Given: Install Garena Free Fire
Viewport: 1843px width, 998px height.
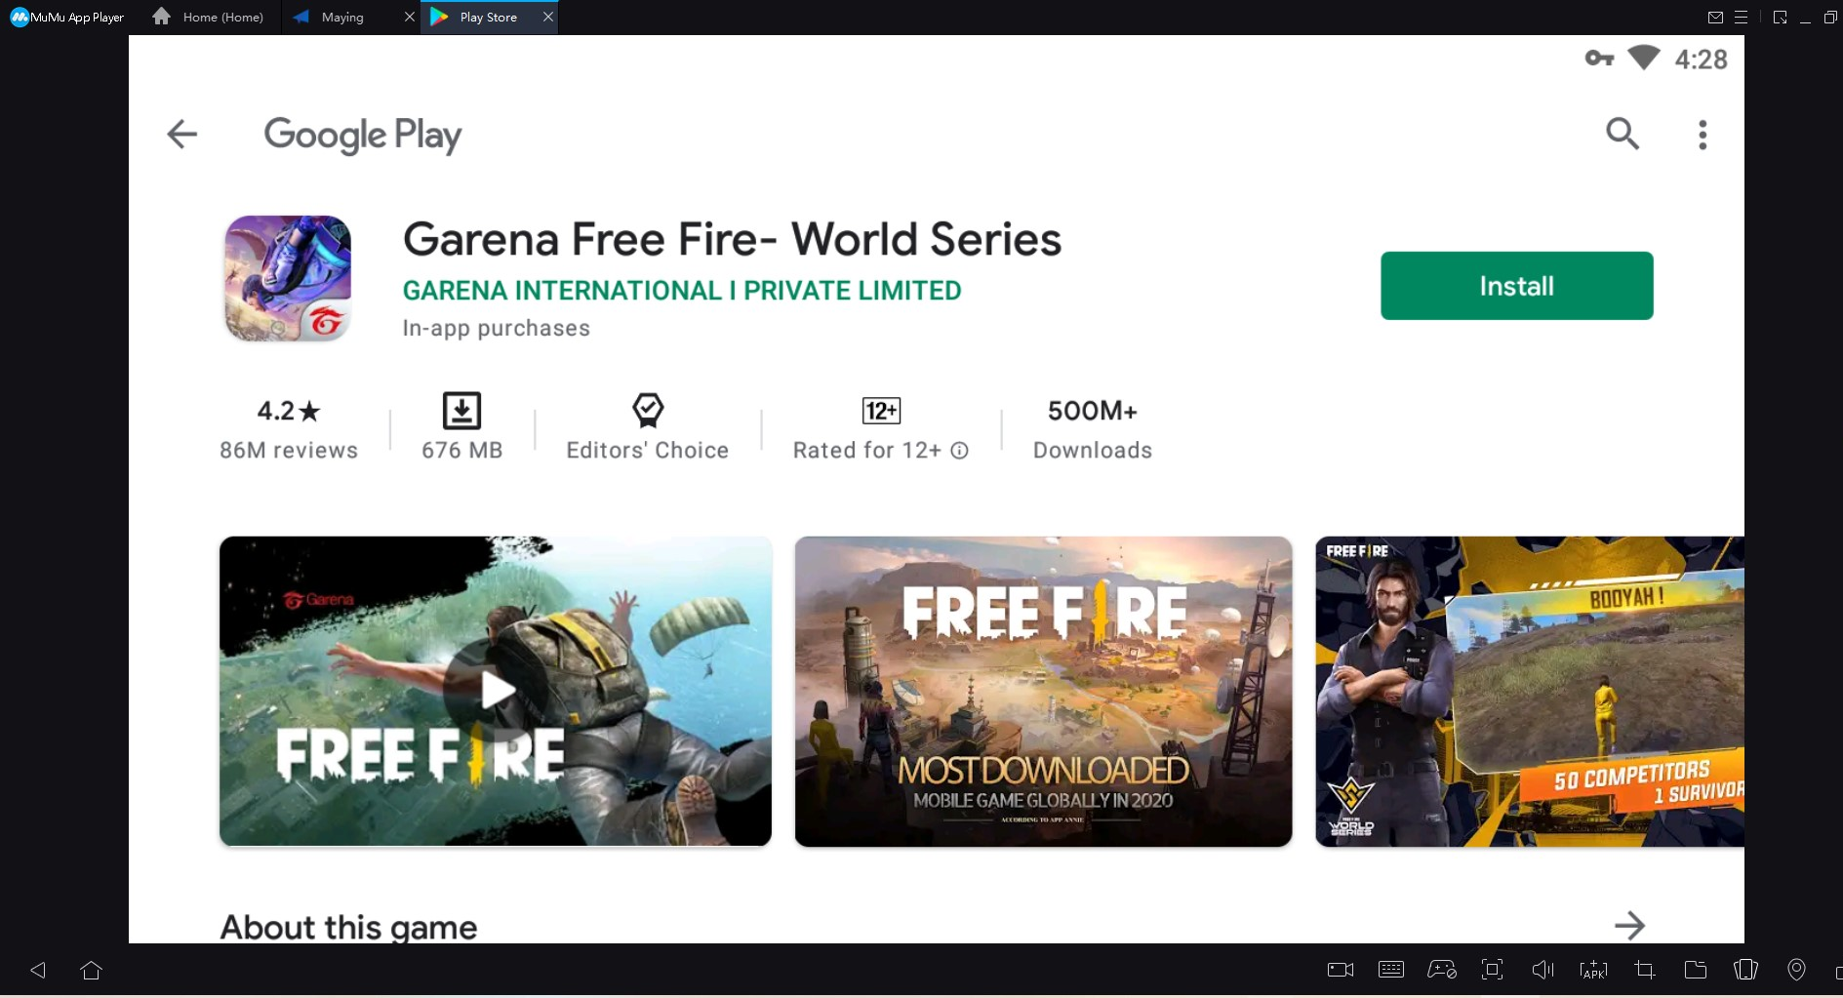Looking at the screenshot, I should (1516, 286).
